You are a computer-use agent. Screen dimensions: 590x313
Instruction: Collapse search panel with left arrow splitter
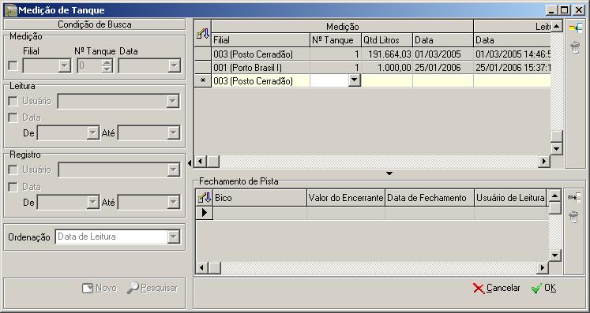pos(190,162)
